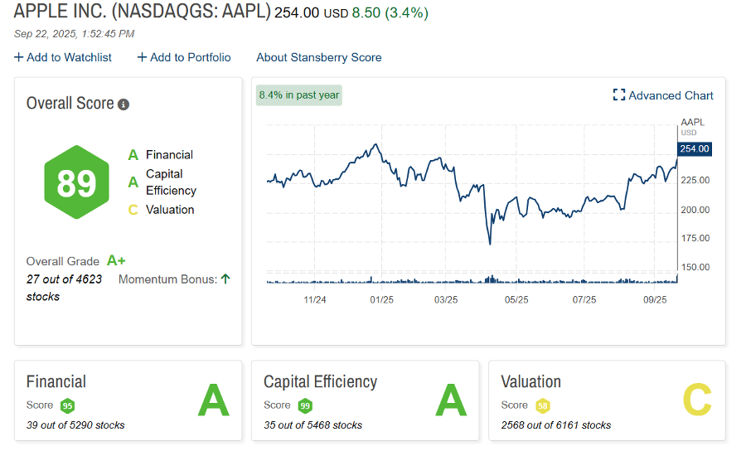Image resolution: width=746 pixels, height=461 pixels.
Task: Select the Add to Portfolio link
Action: (x=190, y=57)
